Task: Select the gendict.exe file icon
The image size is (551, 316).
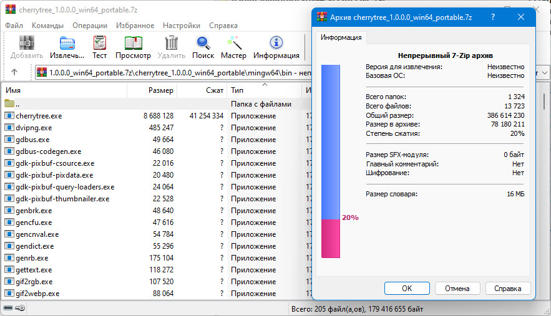Action: [x=9, y=246]
